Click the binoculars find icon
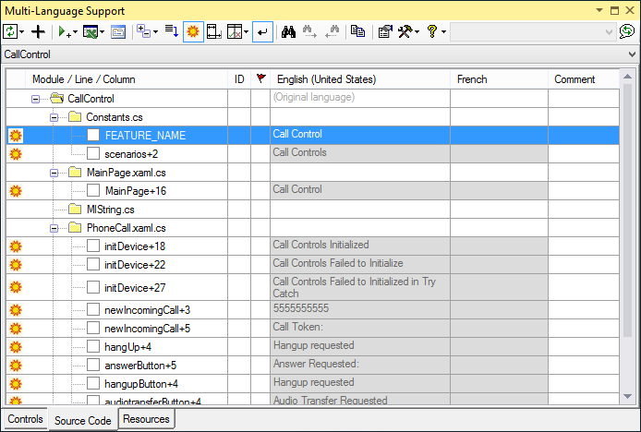The height and width of the screenshot is (432, 641). [288, 31]
